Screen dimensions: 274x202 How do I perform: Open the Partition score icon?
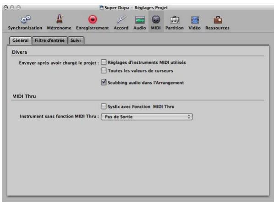point(175,20)
